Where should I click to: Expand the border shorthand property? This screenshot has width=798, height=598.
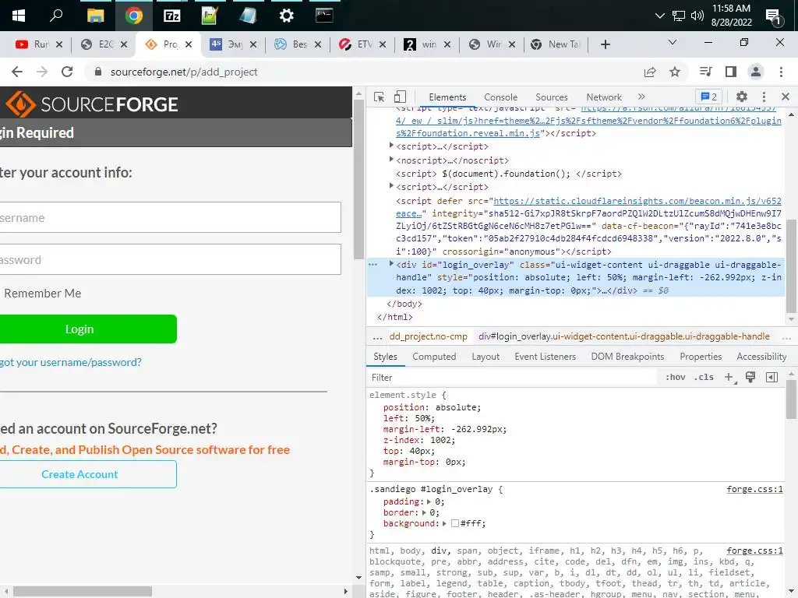coord(424,512)
